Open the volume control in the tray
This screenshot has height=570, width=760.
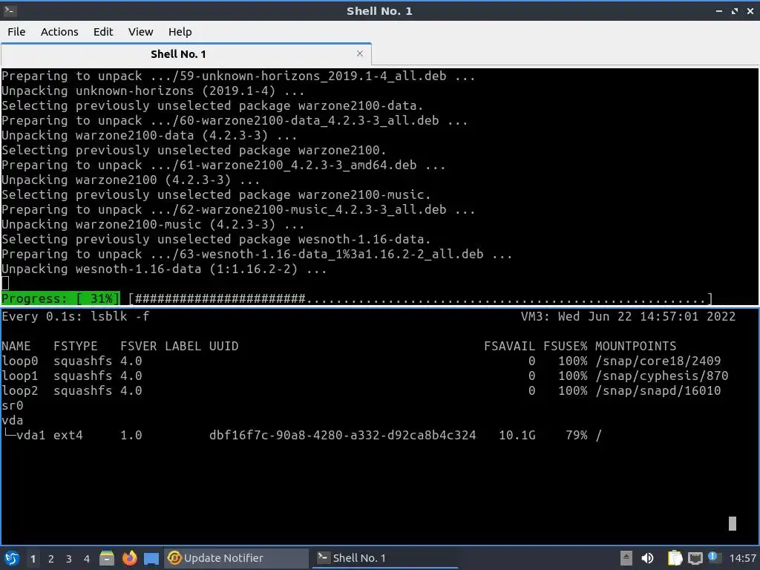[647, 558]
